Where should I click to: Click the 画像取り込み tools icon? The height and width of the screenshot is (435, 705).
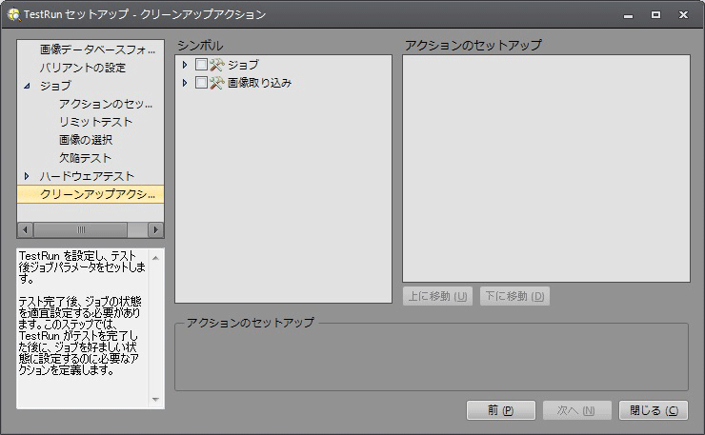pyautogui.click(x=216, y=83)
